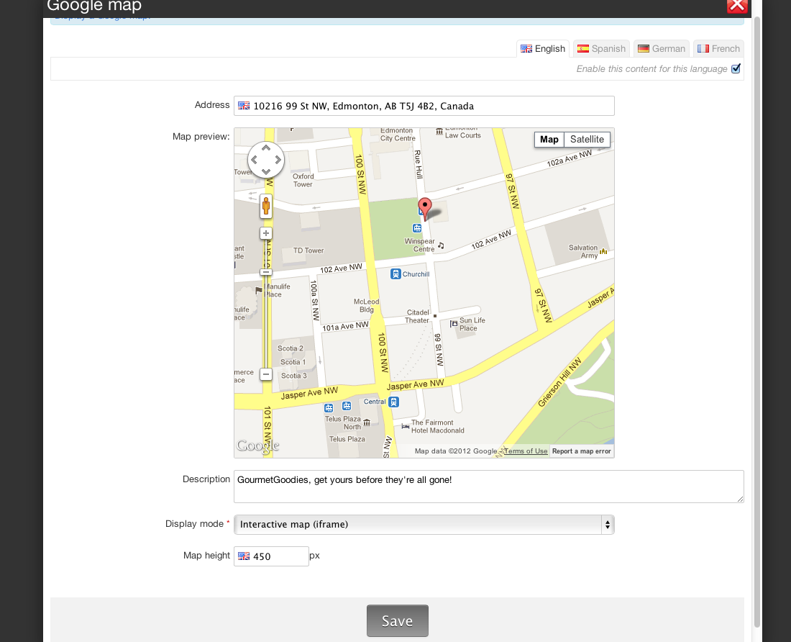Image resolution: width=791 pixels, height=642 pixels.
Task: Open the Display mode dropdown
Action: (424, 525)
